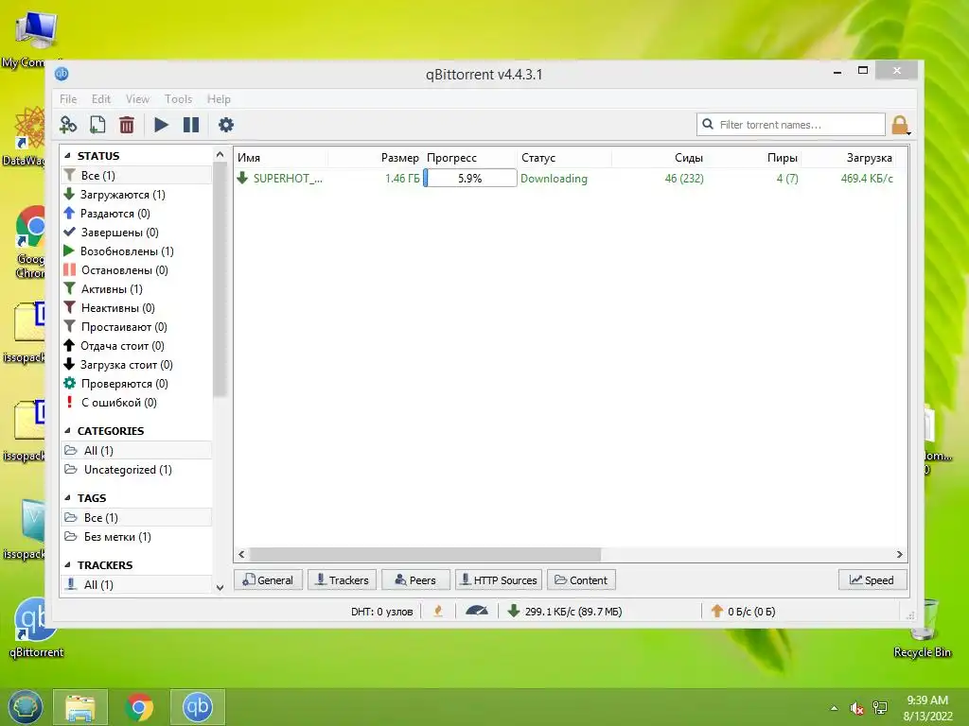Select All (1) under CATEGORIES

click(x=136, y=451)
